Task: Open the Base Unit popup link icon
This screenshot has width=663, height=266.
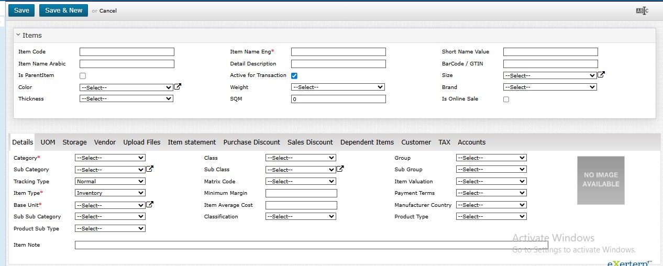Action: tap(150, 205)
